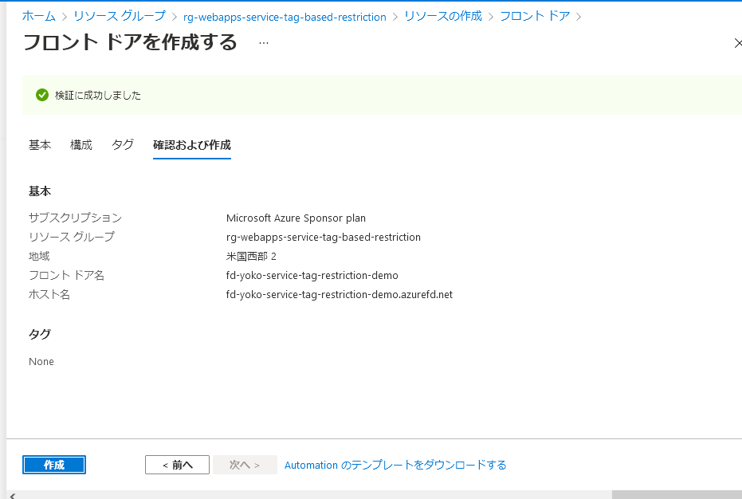Close the フロント ドアを作成する pane
This screenshot has height=499, width=742.
tap(737, 43)
